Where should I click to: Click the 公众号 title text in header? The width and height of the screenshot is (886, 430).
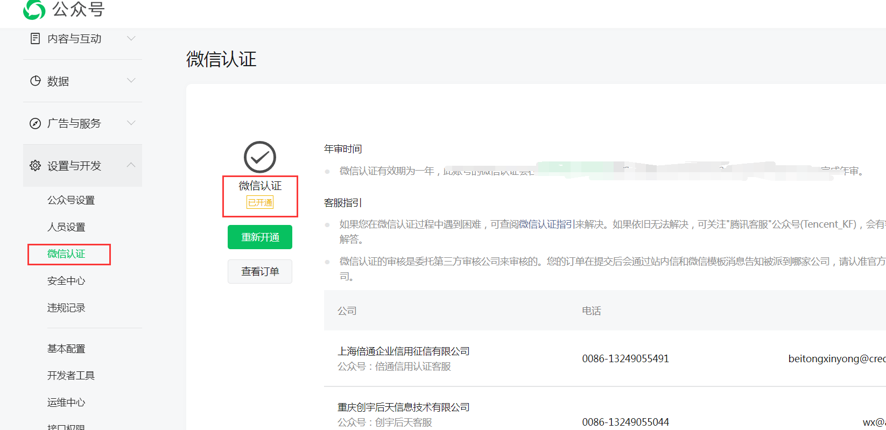point(79,9)
